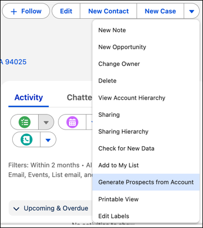203x228 pixels.
Task: Toggle the actions dropdown arrow beside New Case
Action: point(191,11)
